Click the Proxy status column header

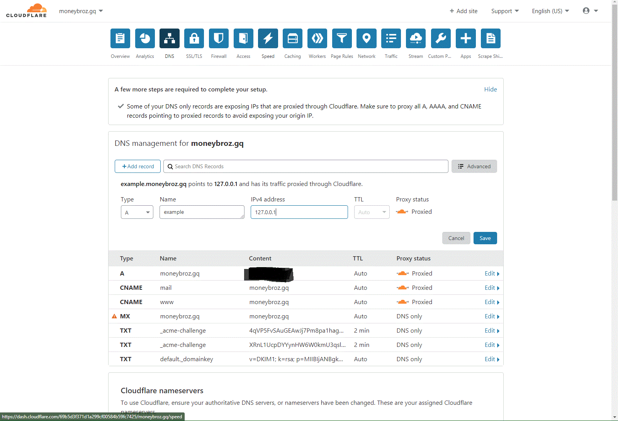[x=413, y=258]
